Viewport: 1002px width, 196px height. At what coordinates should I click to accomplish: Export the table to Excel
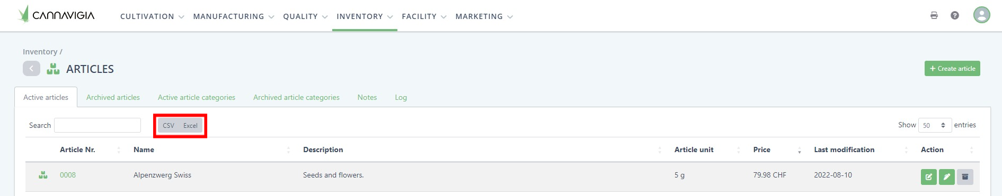coord(190,125)
